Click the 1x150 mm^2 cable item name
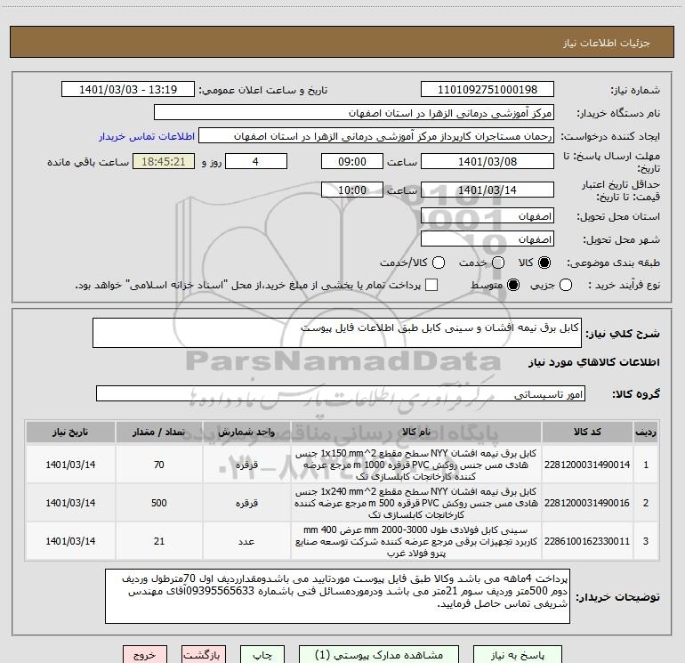This screenshot has width=685, height=663. [416, 465]
